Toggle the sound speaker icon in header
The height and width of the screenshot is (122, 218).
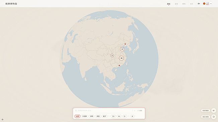199,4
